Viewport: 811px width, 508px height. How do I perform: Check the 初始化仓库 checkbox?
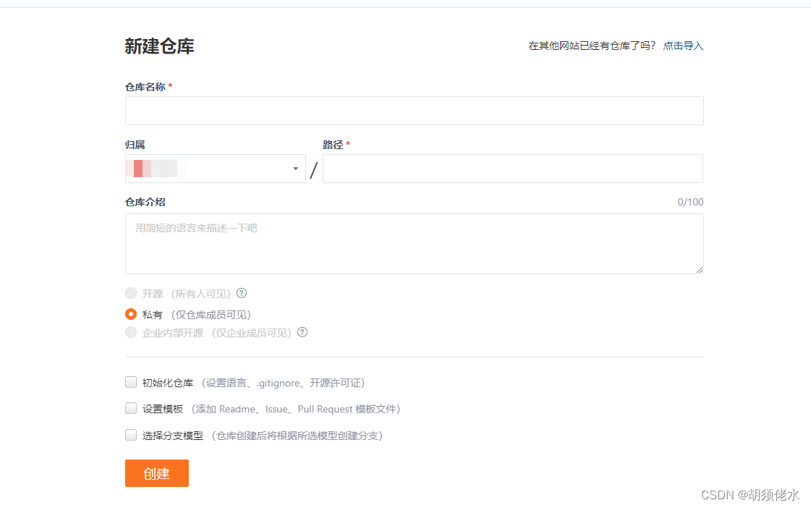[x=131, y=382]
